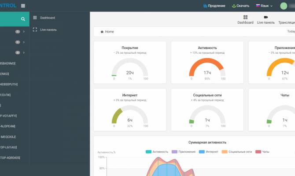295x176 pixels.
Task: Toggle Социальные сети legend swatch in chart
Action: [x=225, y=152]
